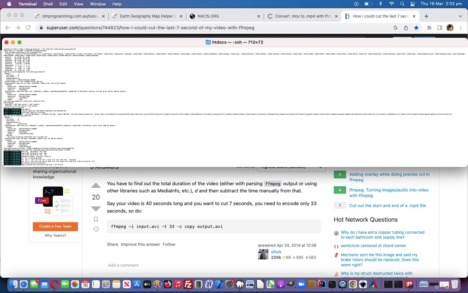Screen dimensions: 468x293
Task: Click the address bar URL
Action: [x=150, y=28]
